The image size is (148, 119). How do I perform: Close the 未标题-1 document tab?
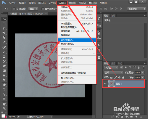46,14
